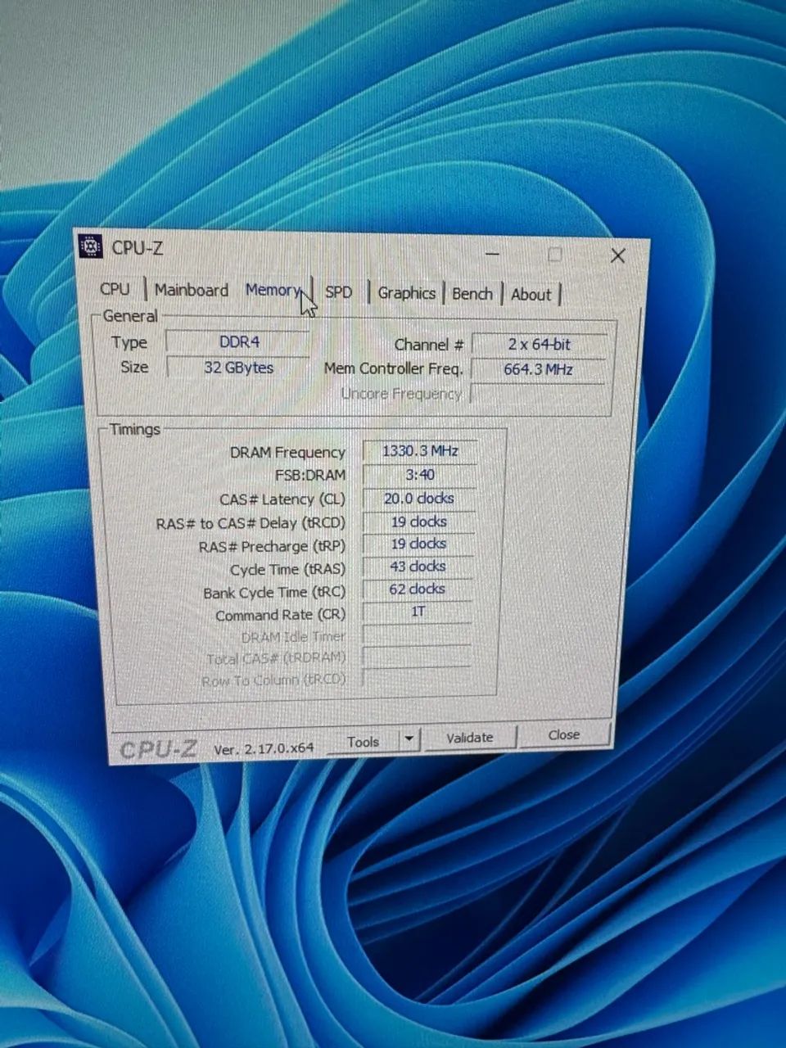
Task: Click the "Command Rate (CR)" label
Action: pos(281,615)
